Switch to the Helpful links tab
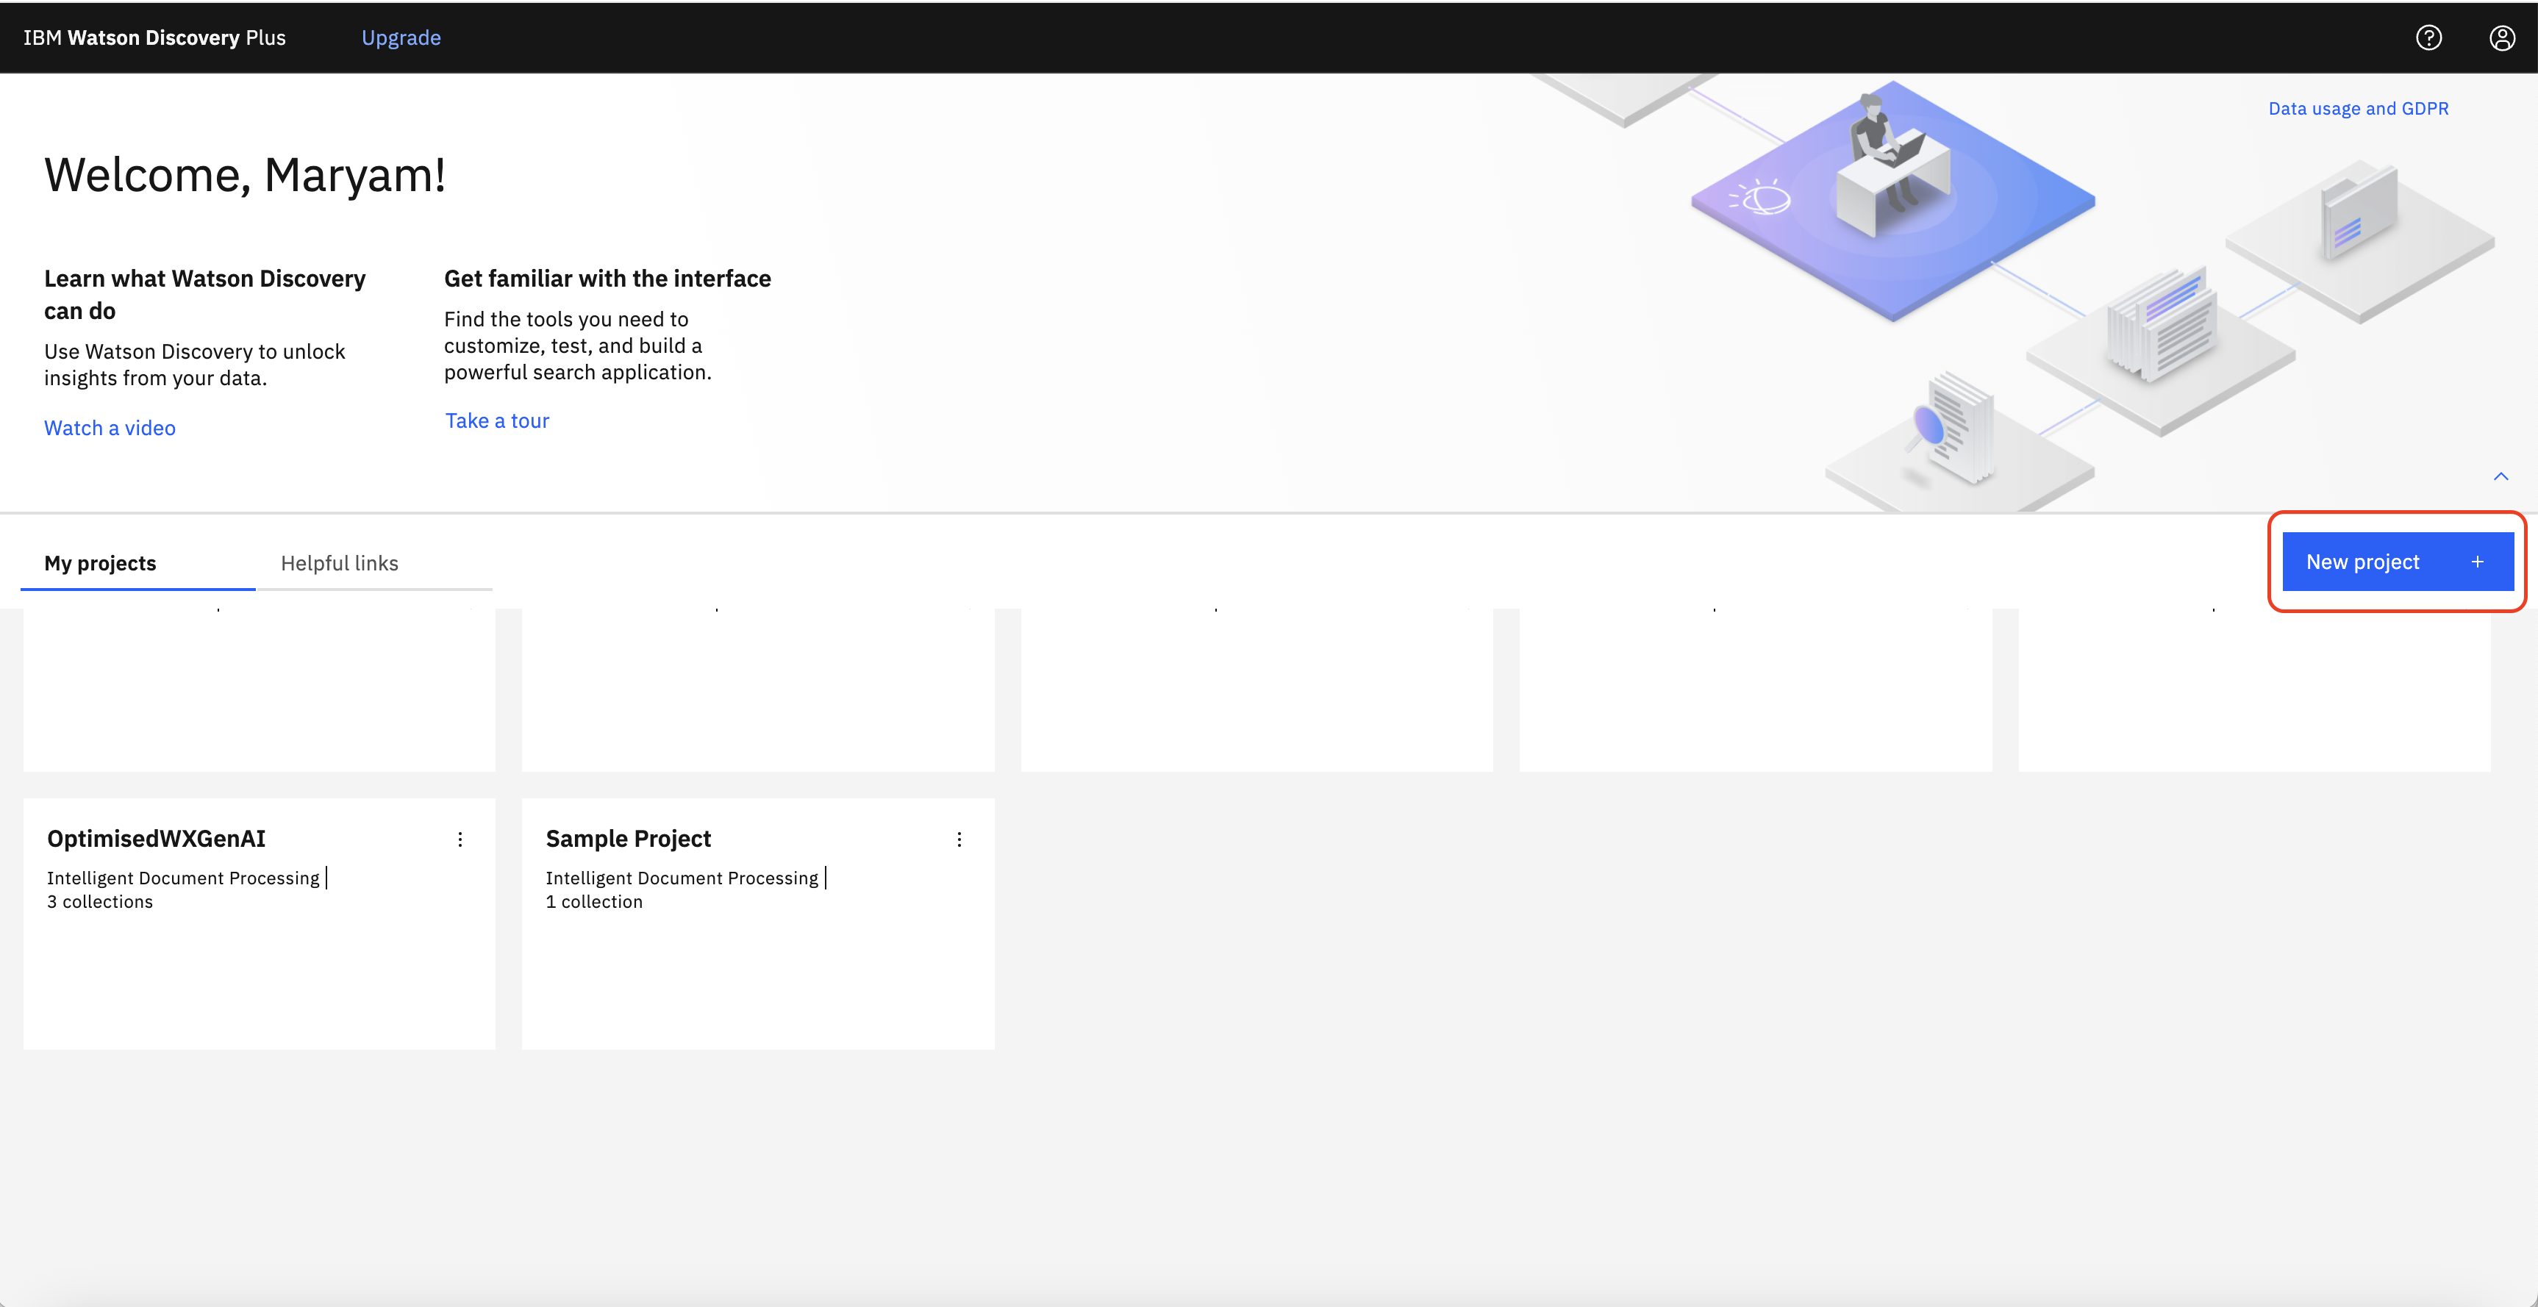 340,562
